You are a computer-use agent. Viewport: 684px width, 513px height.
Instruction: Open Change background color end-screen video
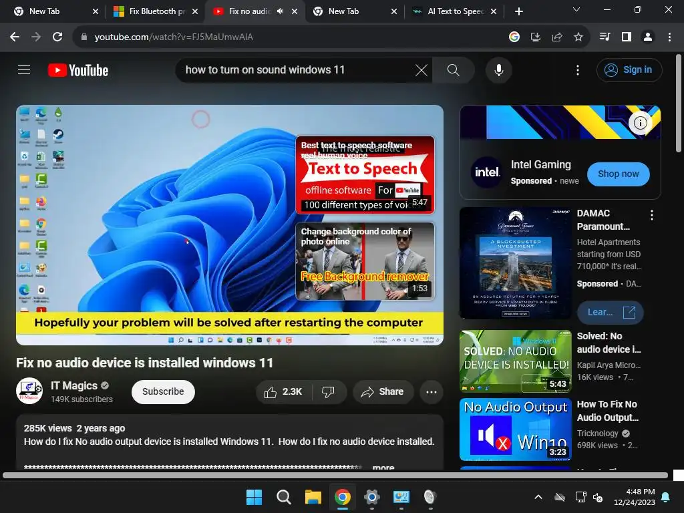pos(365,261)
